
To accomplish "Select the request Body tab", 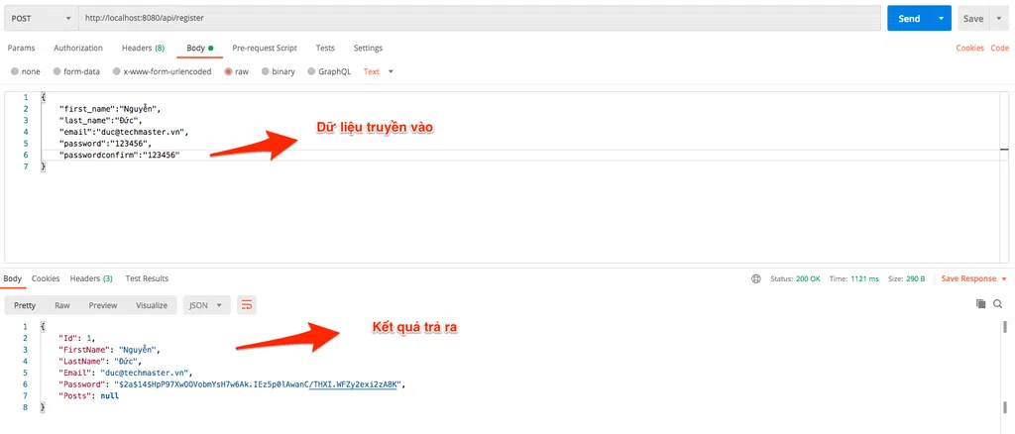I will [200, 48].
